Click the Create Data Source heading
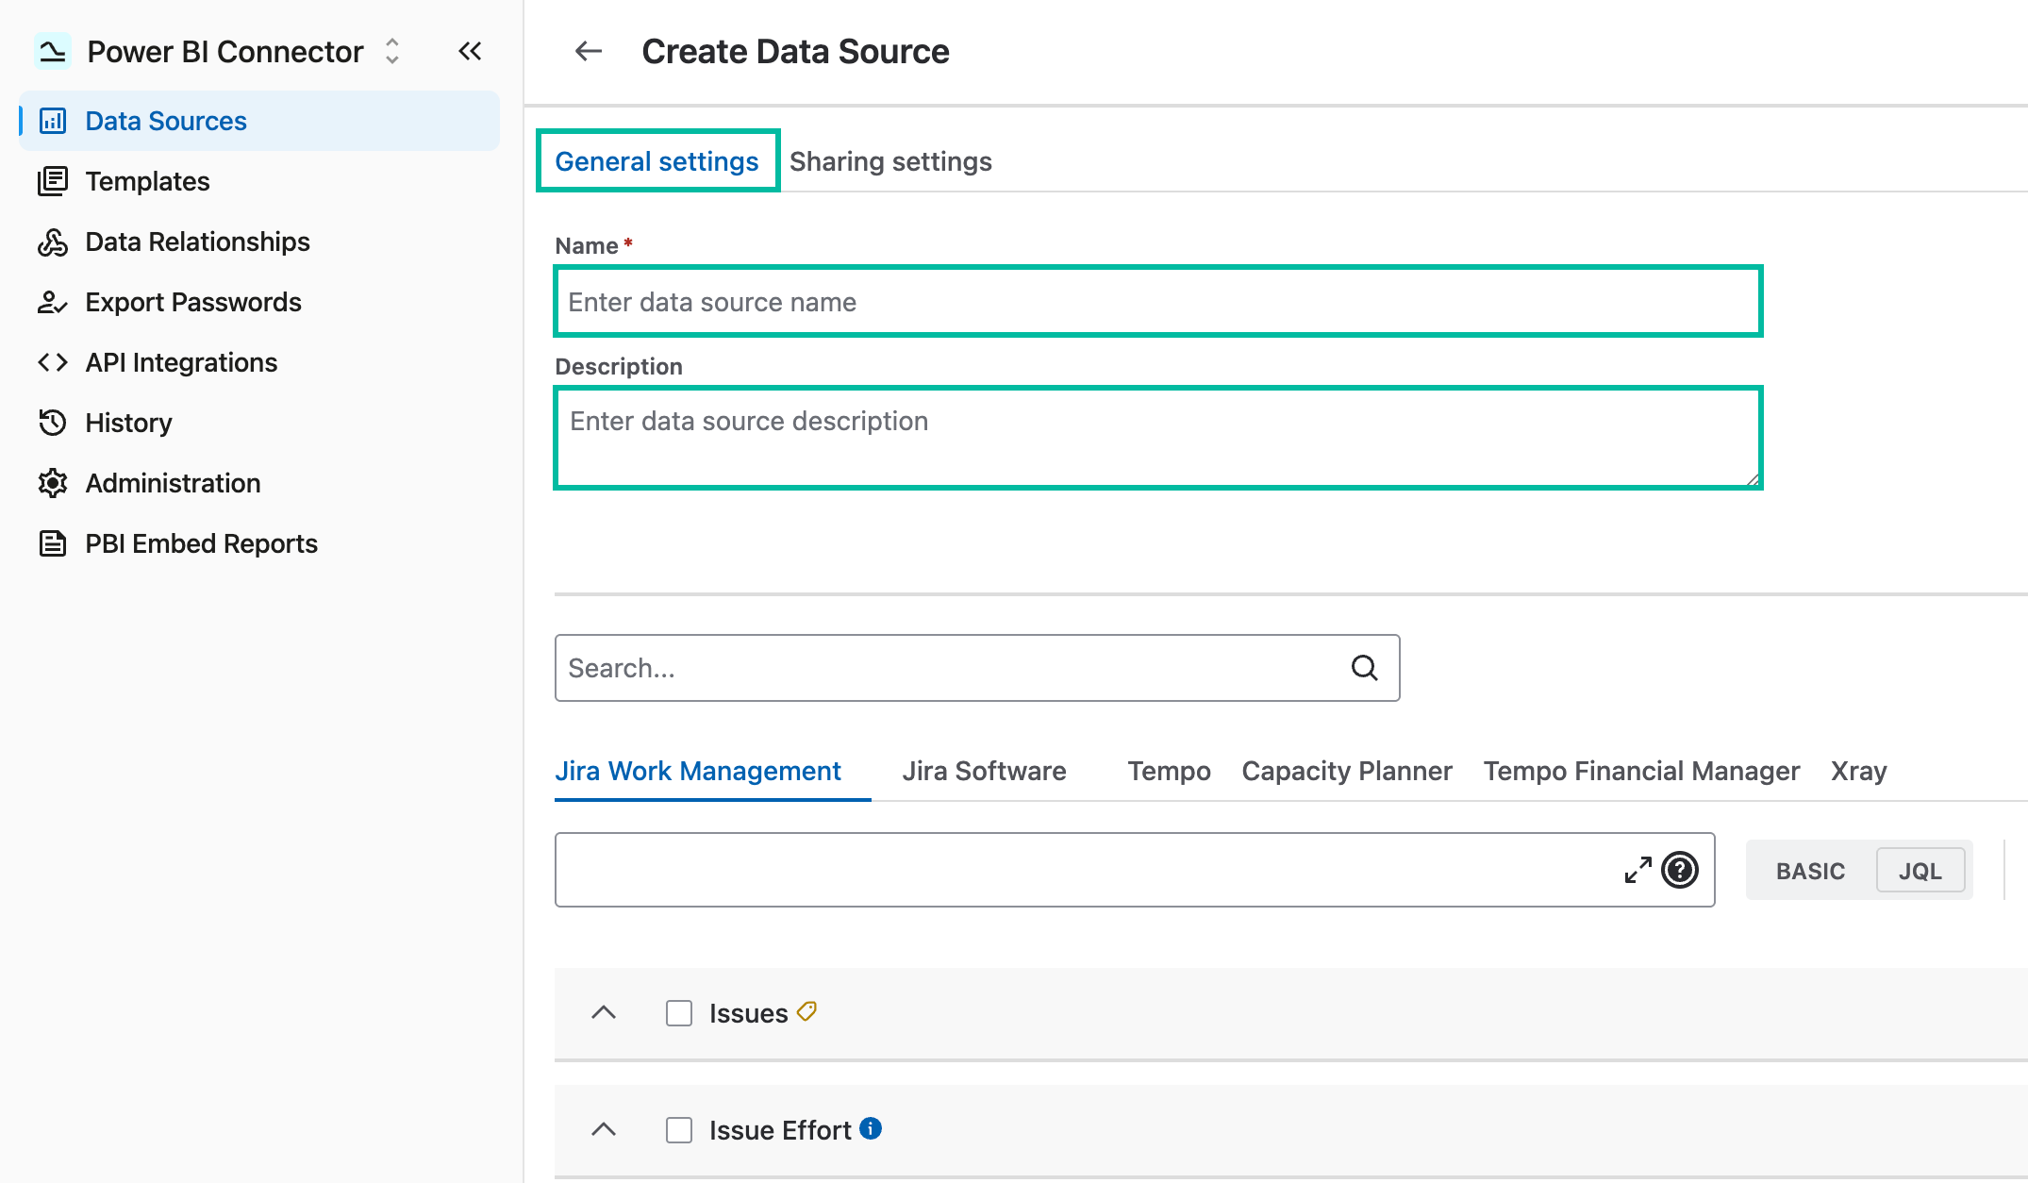The width and height of the screenshot is (2028, 1183). pos(795,52)
